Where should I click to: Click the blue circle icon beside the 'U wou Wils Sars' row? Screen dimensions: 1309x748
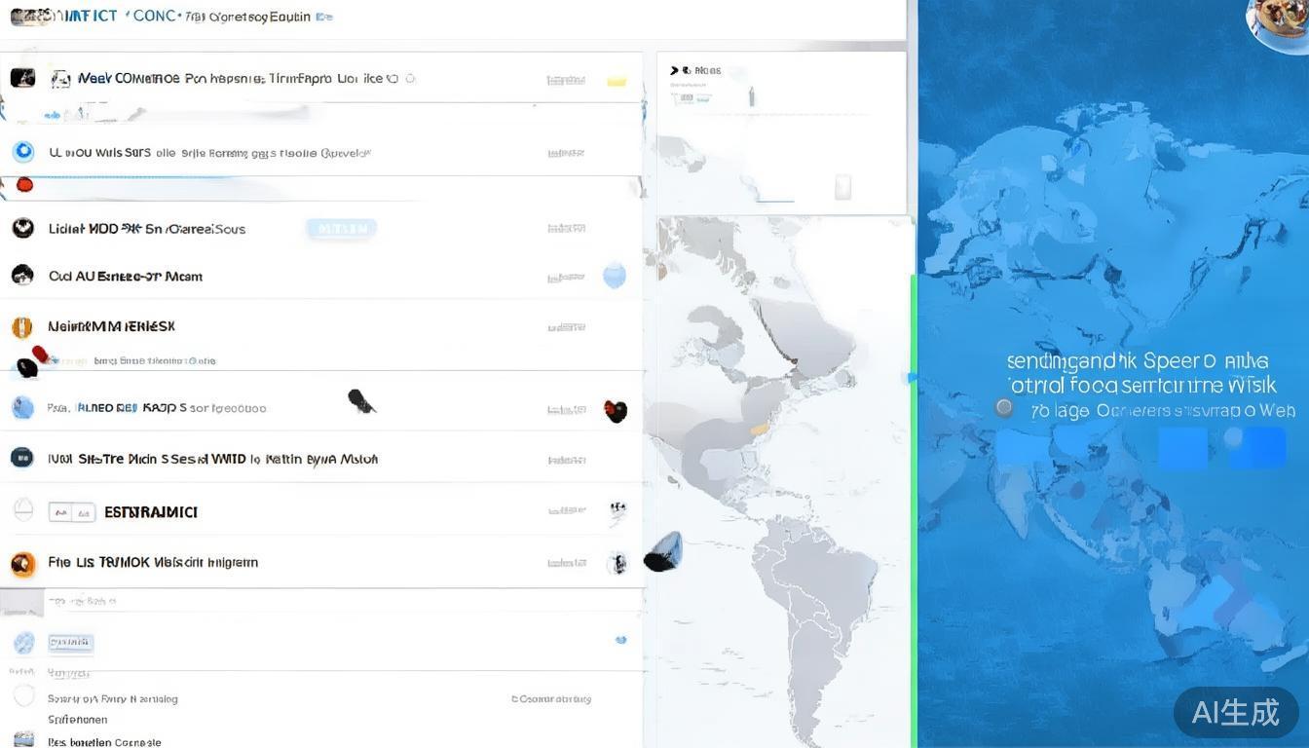point(23,152)
